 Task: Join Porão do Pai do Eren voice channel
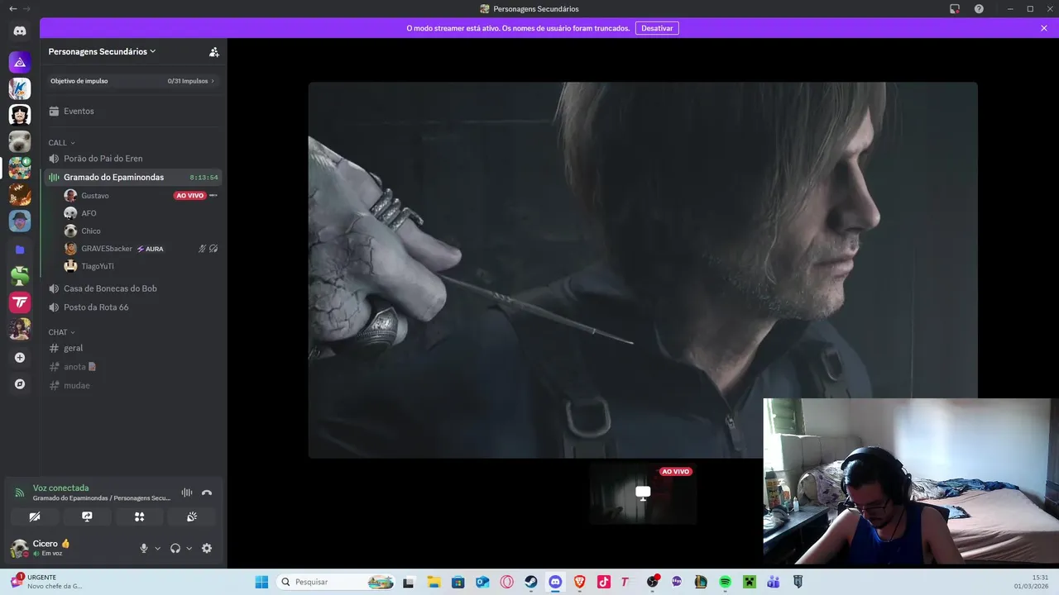[x=132, y=158]
